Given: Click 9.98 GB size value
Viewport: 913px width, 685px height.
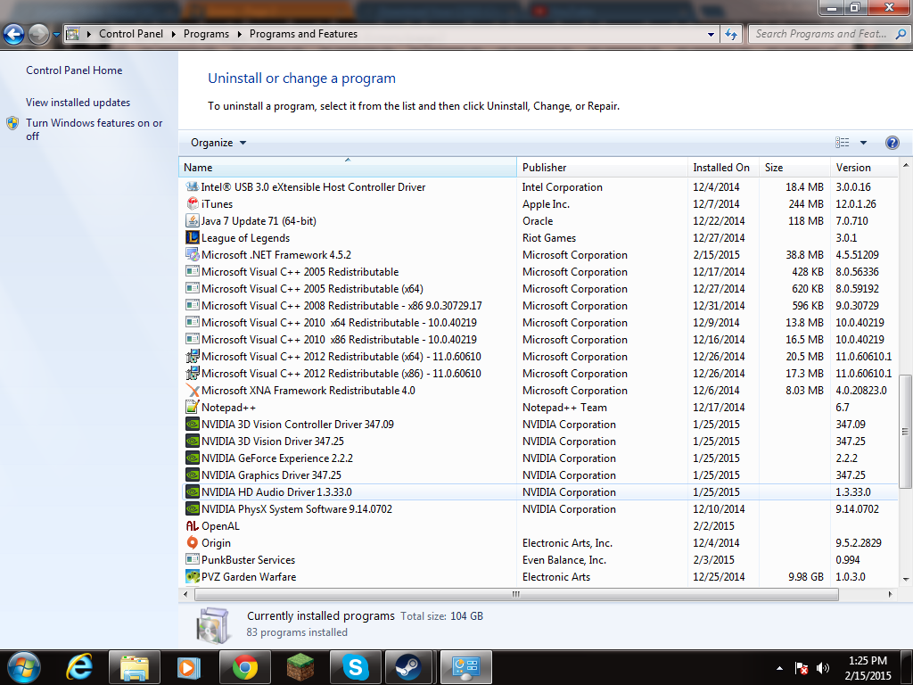Looking at the screenshot, I should 806,577.
